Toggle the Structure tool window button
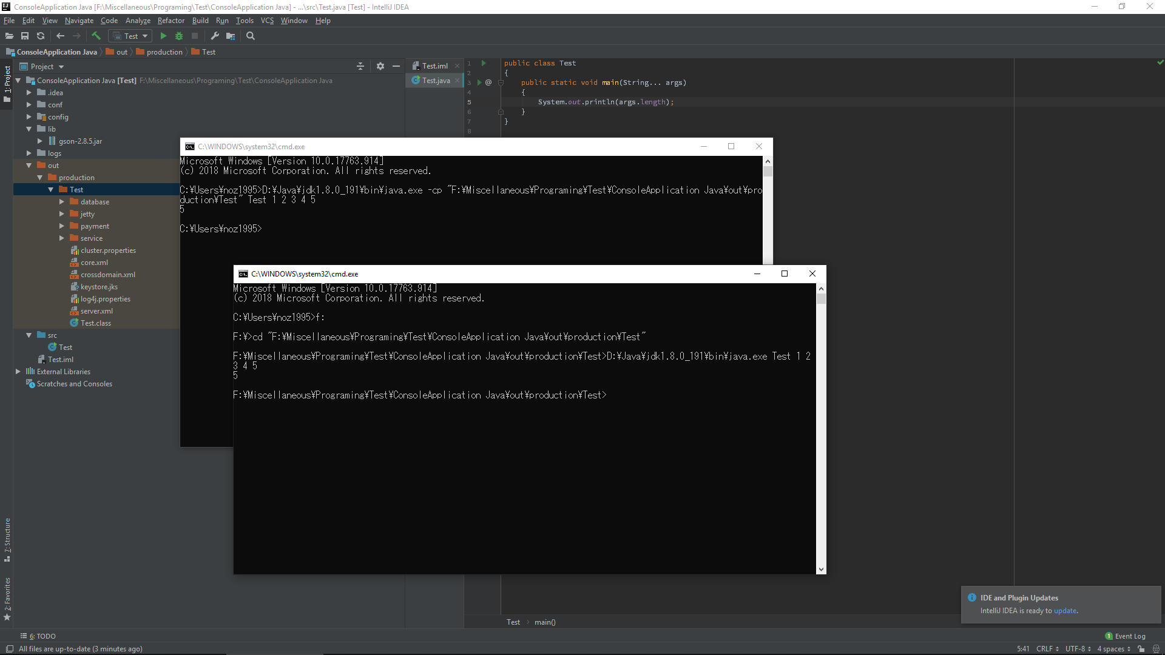 coord(7,539)
